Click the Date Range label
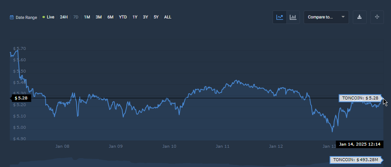 (x=26, y=18)
